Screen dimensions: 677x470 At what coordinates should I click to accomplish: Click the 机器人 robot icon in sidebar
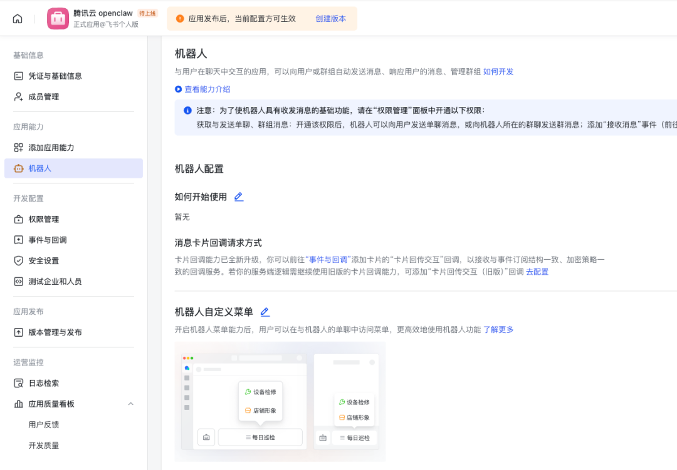click(x=21, y=168)
